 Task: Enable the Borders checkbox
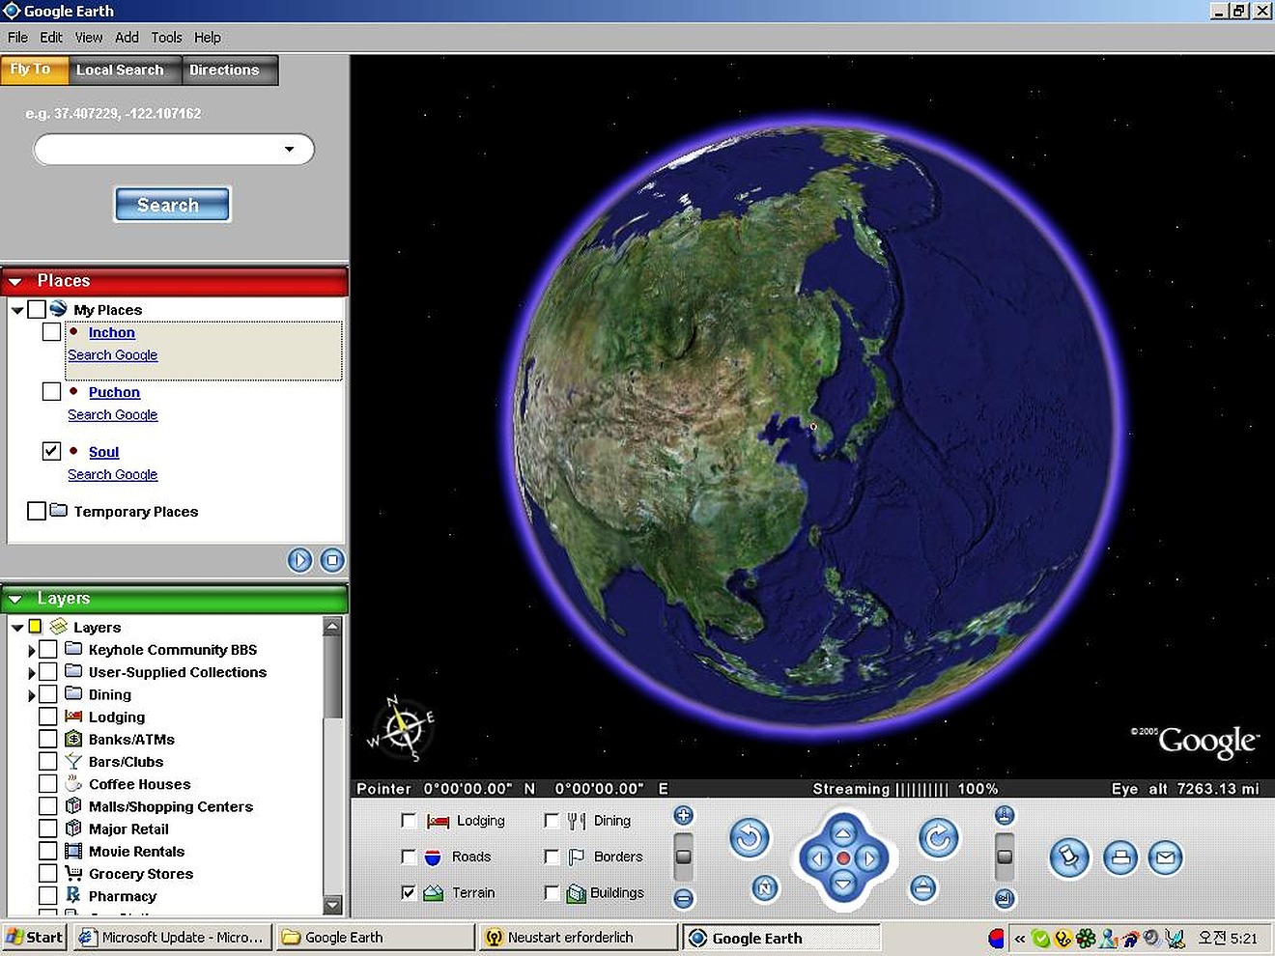pyautogui.click(x=552, y=857)
